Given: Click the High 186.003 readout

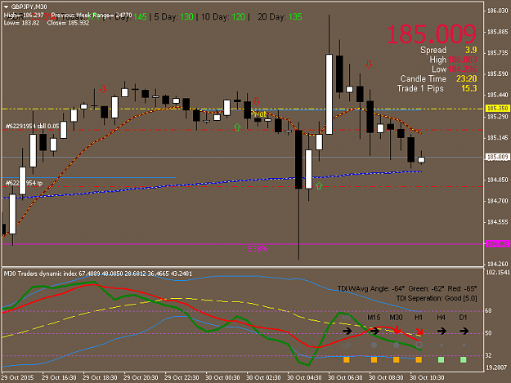Looking at the screenshot, I should click(x=453, y=60).
